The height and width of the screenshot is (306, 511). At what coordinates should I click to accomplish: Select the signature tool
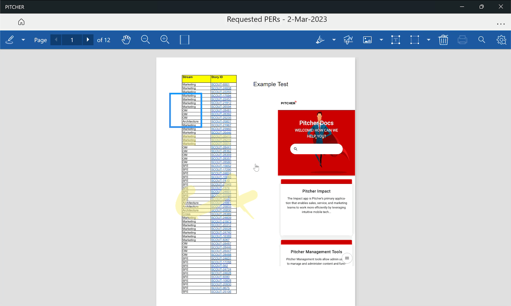348,40
